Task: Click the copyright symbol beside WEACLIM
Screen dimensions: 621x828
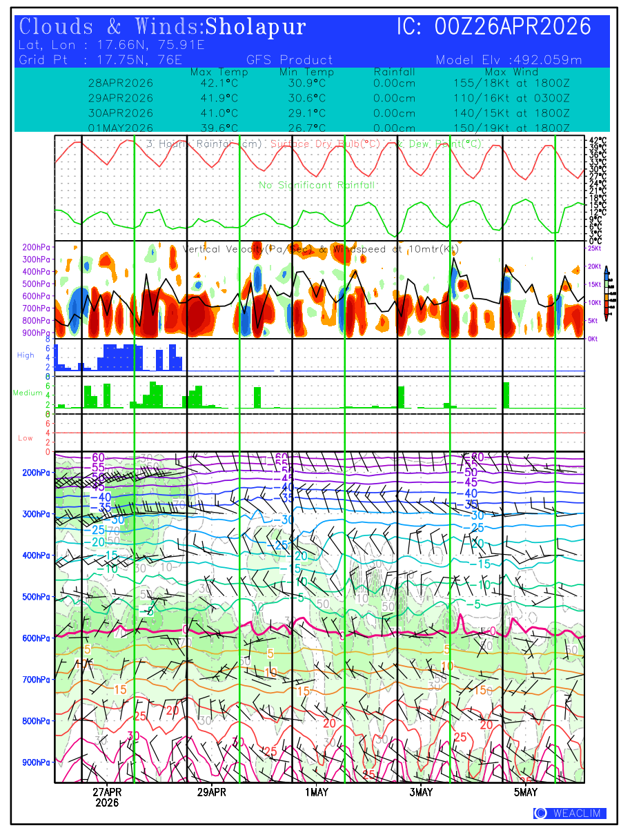Action: coord(540,814)
